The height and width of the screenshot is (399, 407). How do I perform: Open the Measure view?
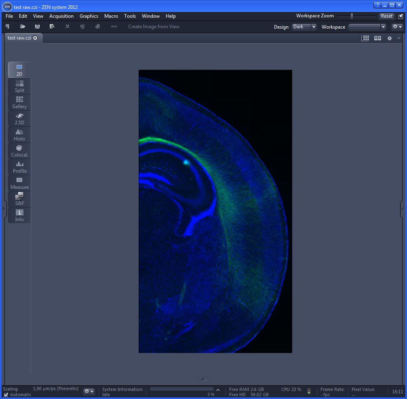pyautogui.click(x=19, y=183)
